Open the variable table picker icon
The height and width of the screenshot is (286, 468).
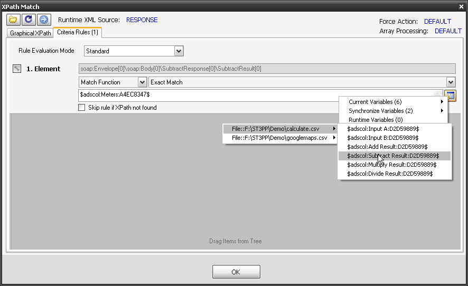450,96
